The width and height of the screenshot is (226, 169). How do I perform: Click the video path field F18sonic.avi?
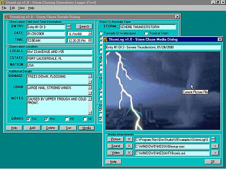tap(172, 153)
